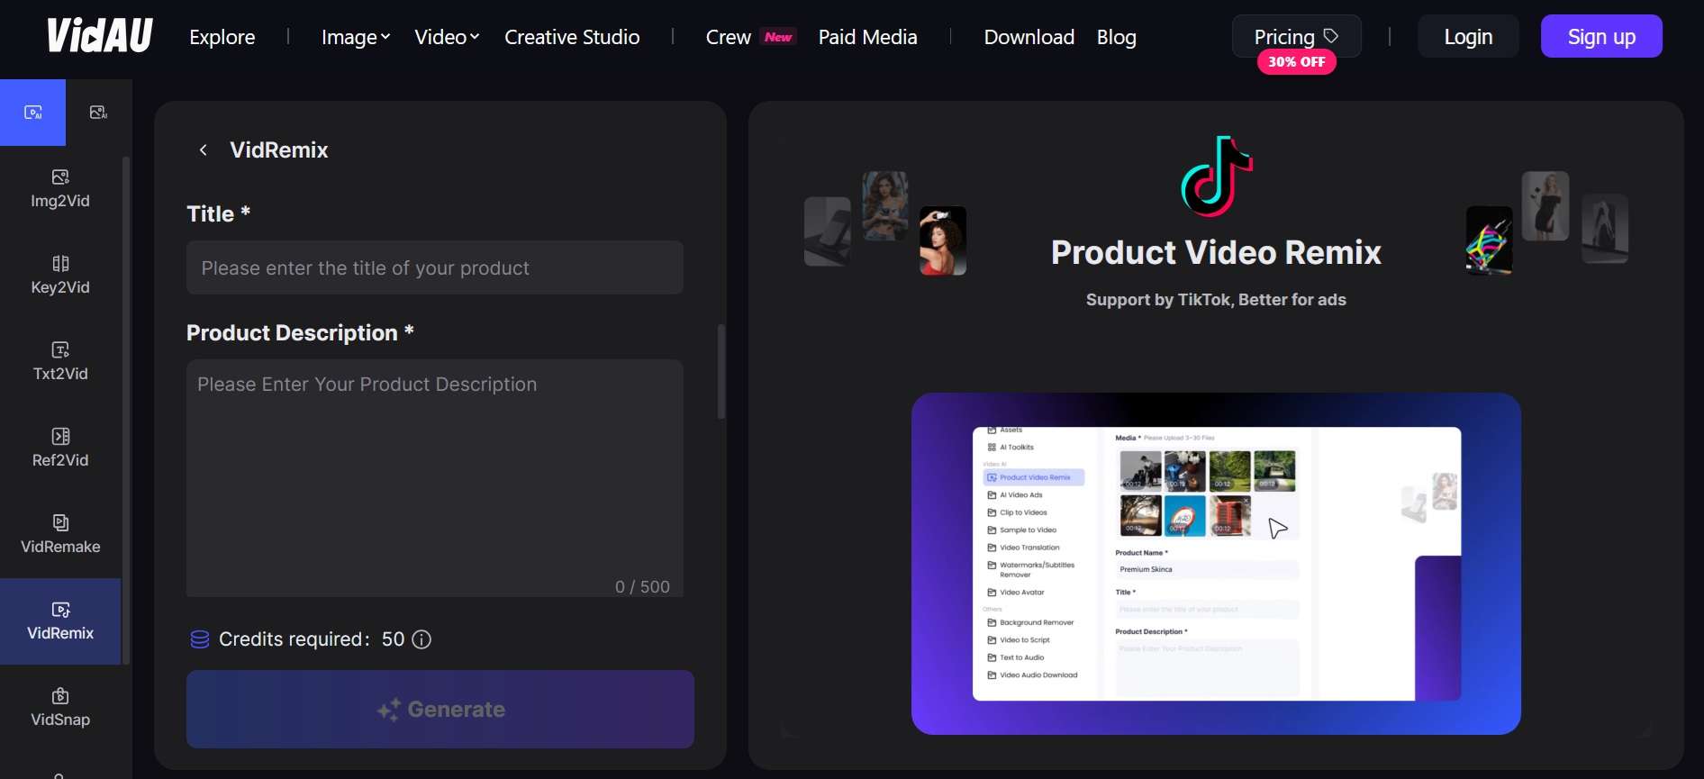The width and height of the screenshot is (1704, 779).
Task: Click the credits coin stack icon
Action: point(200,639)
